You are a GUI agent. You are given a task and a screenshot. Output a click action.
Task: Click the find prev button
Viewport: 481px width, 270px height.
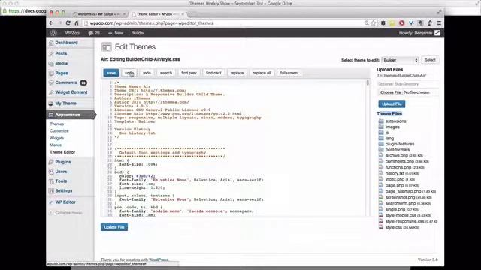189,73
